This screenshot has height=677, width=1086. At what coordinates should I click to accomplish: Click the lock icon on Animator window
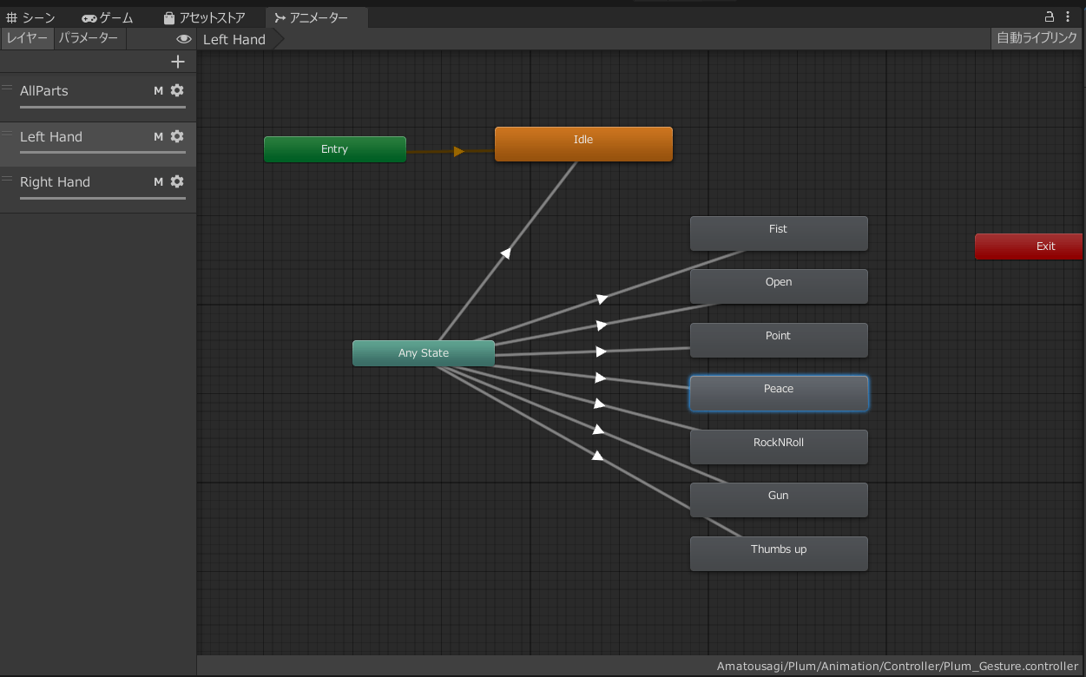click(x=1049, y=16)
